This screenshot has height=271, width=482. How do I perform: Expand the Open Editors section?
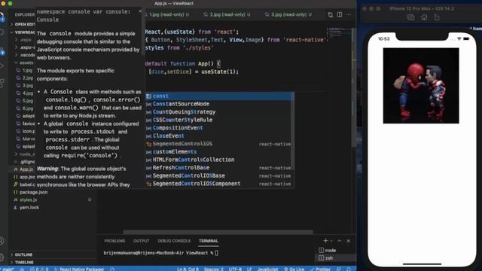click(23, 24)
